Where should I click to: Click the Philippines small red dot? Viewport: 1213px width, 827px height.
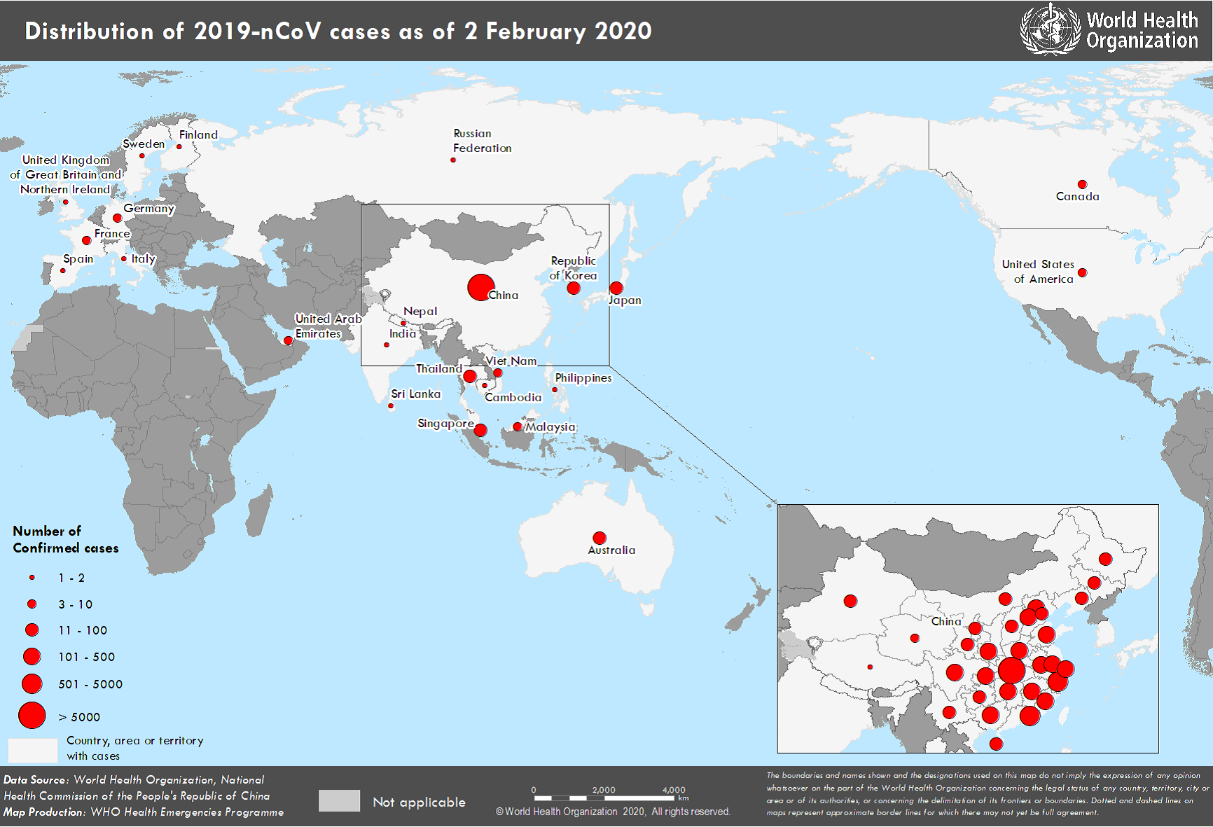coord(555,389)
